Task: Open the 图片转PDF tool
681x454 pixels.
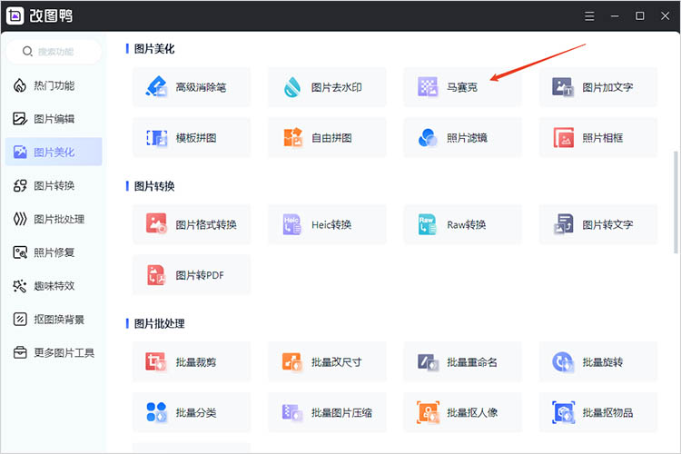Action: click(x=192, y=275)
